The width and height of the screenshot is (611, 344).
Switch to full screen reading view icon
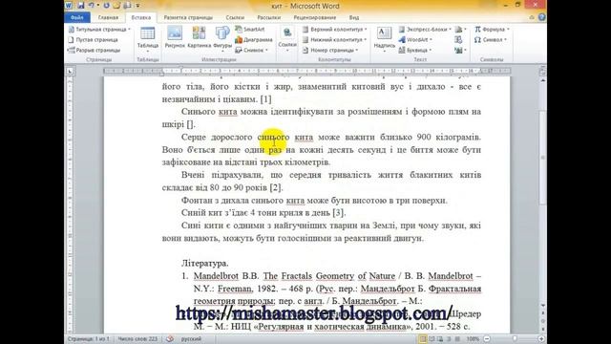[432, 339]
